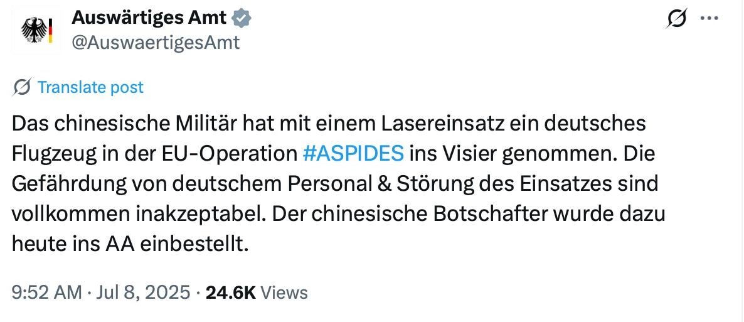744x322 pixels.
Task: Open the Auswärtiges Amt display name
Action: 149,18
